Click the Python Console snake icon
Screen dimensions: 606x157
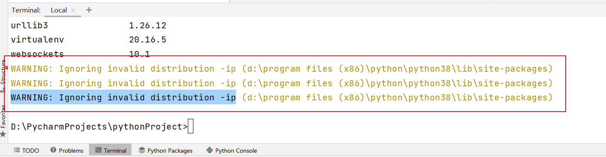click(x=209, y=150)
